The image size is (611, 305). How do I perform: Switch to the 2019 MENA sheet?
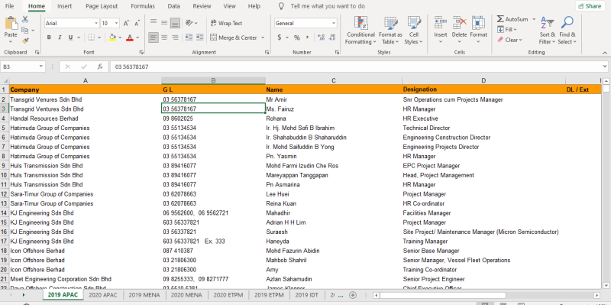pyautogui.click(x=144, y=295)
